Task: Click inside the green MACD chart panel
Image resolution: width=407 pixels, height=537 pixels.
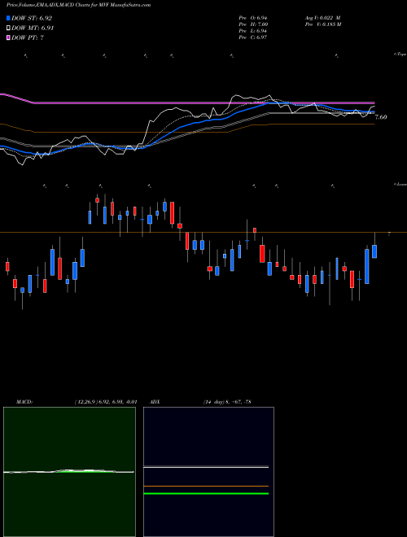Action: point(69,471)
